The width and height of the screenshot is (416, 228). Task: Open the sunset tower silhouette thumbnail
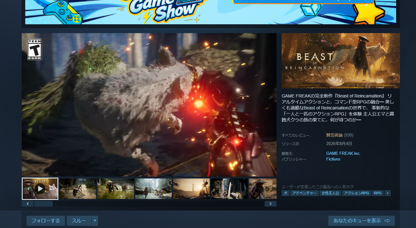pos(191,189)
